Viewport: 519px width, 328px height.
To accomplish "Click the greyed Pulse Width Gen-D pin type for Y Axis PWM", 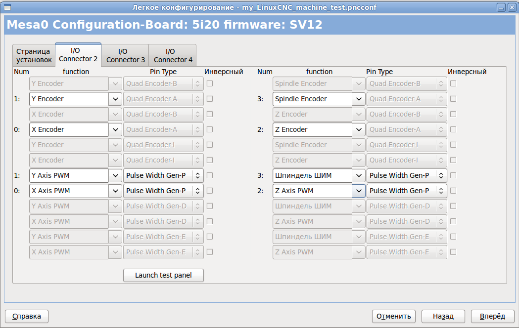I will [163, 206].
